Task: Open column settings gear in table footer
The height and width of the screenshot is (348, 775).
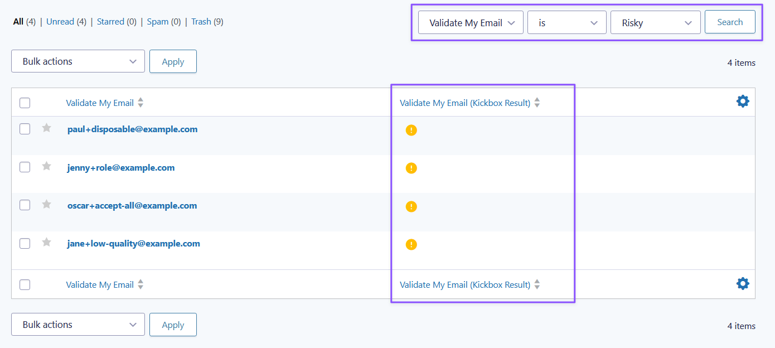Action: [743, 283]
